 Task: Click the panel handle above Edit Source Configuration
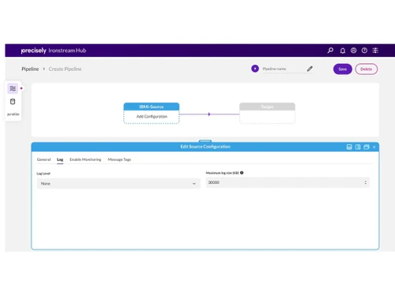click(x=205, y=141)
